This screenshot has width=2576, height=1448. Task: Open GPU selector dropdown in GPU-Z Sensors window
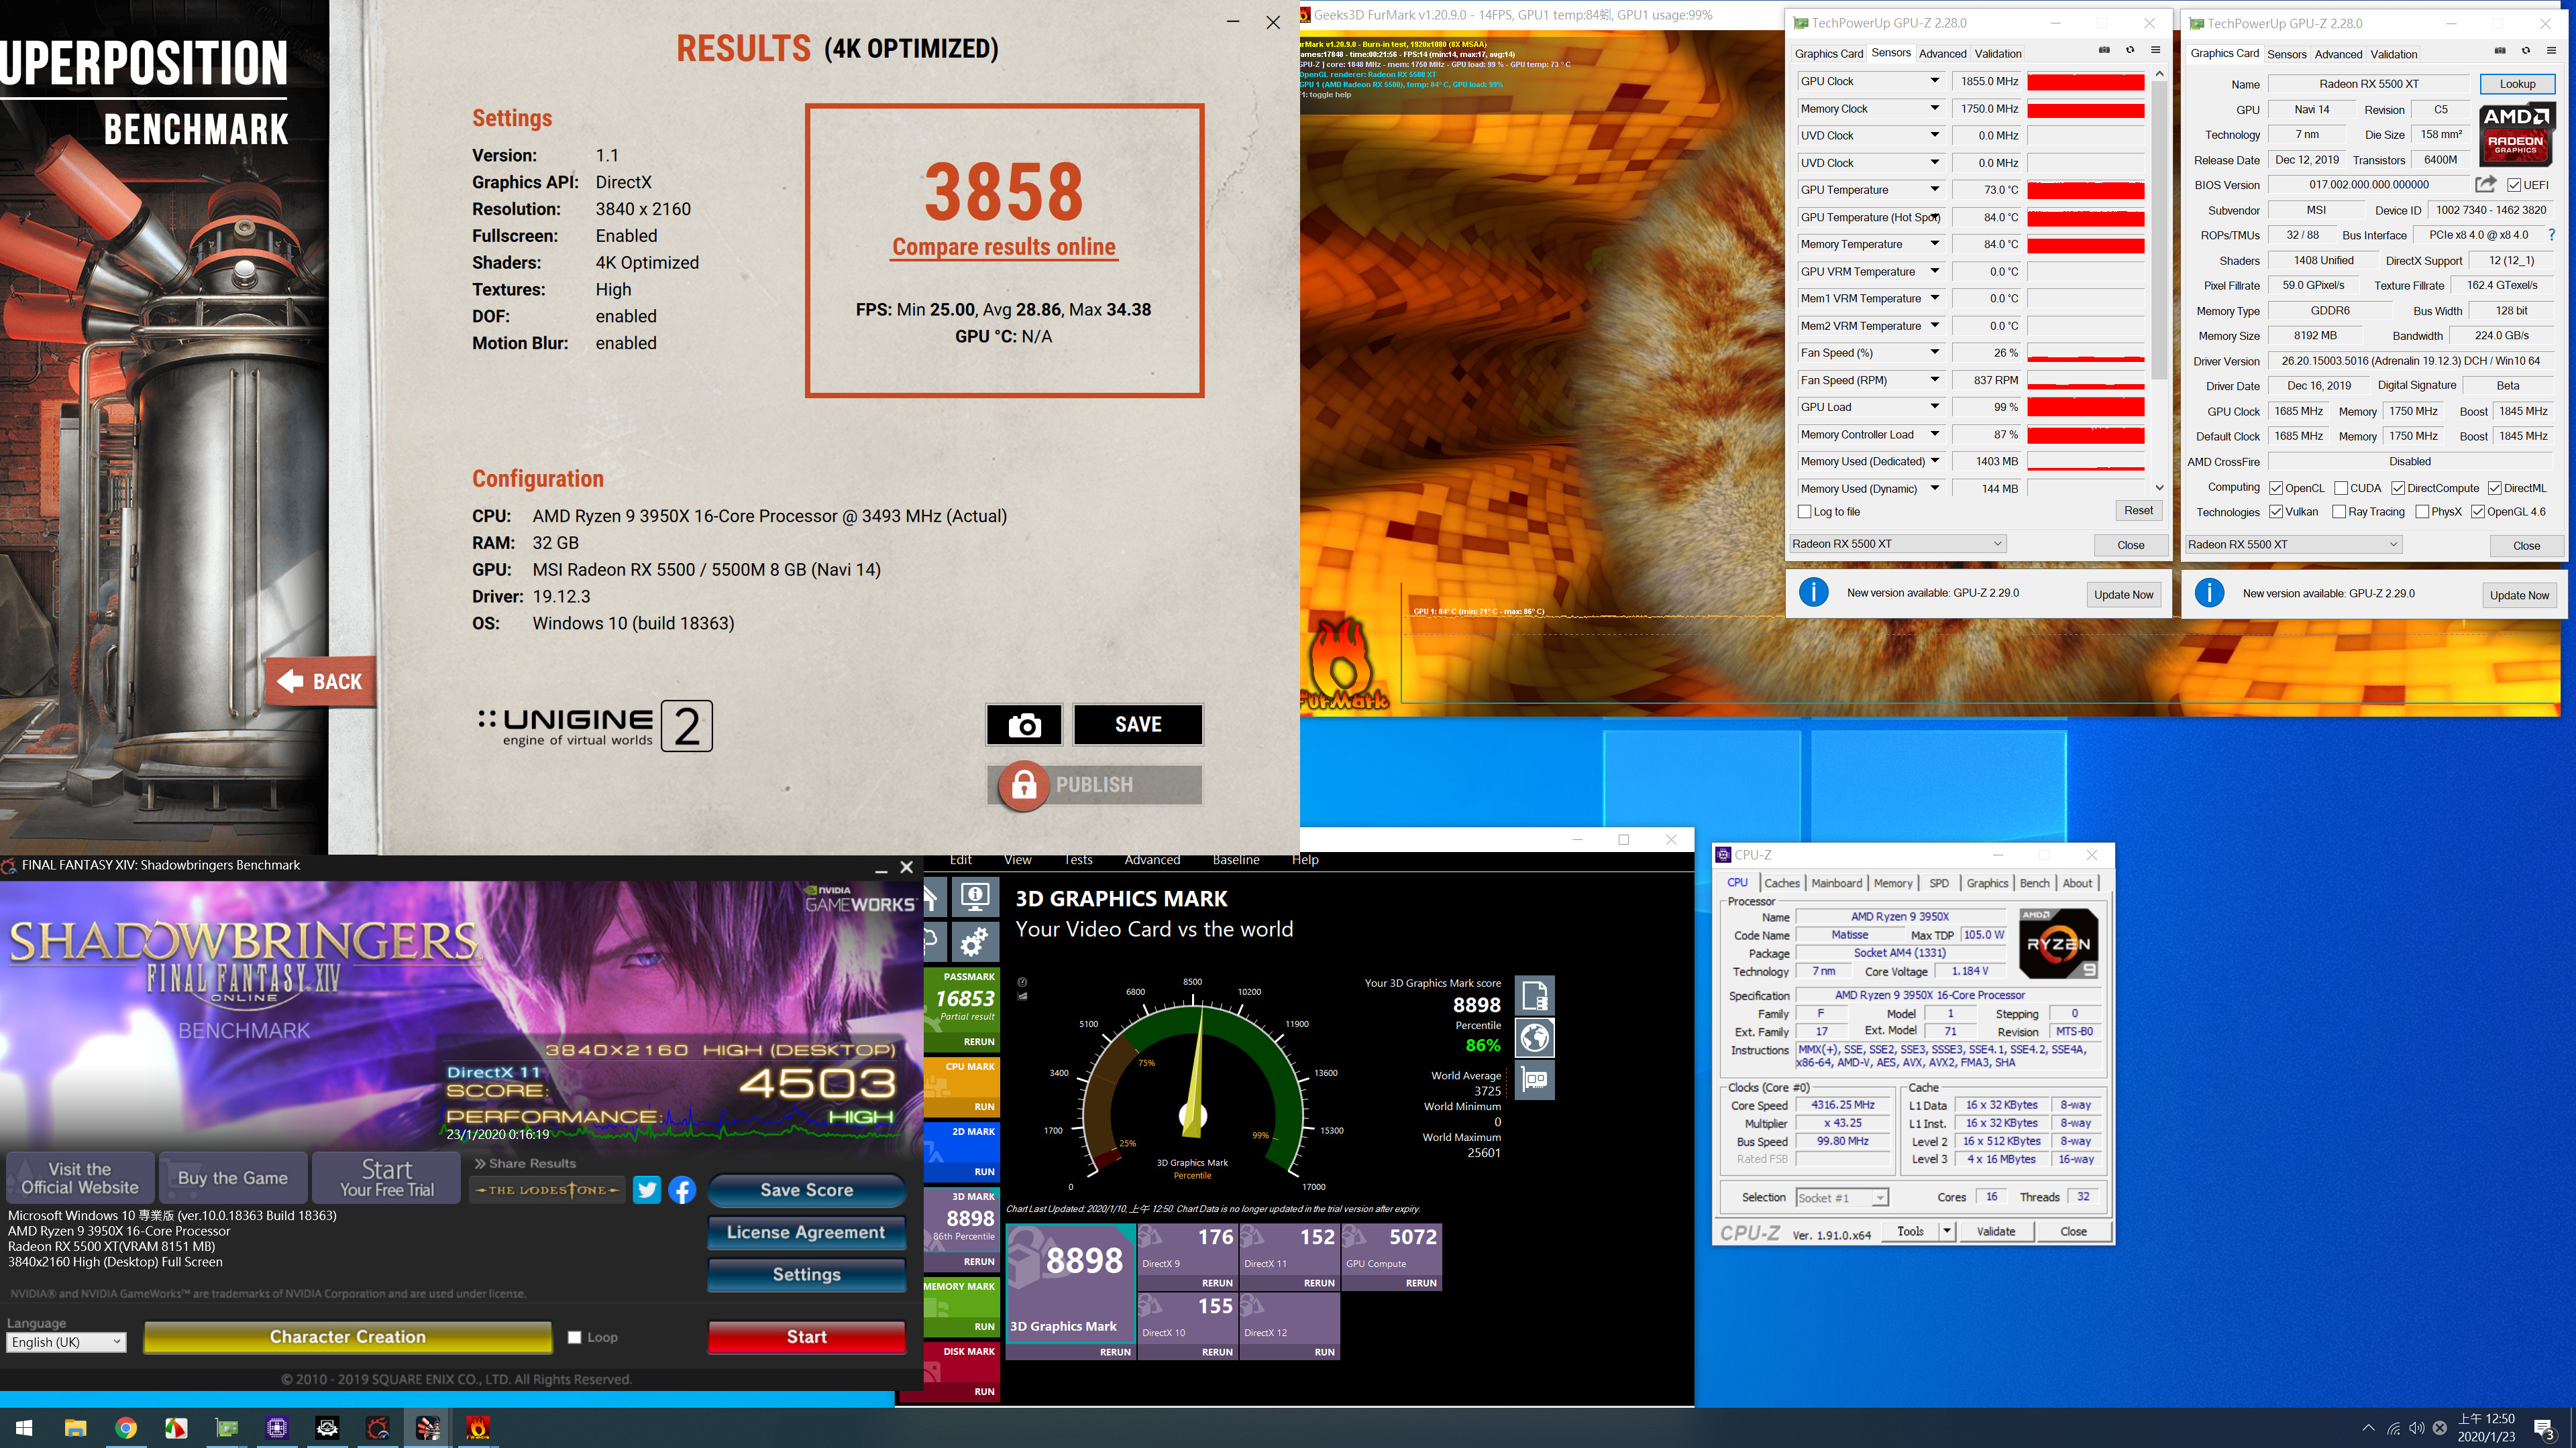pos(1897,544)
